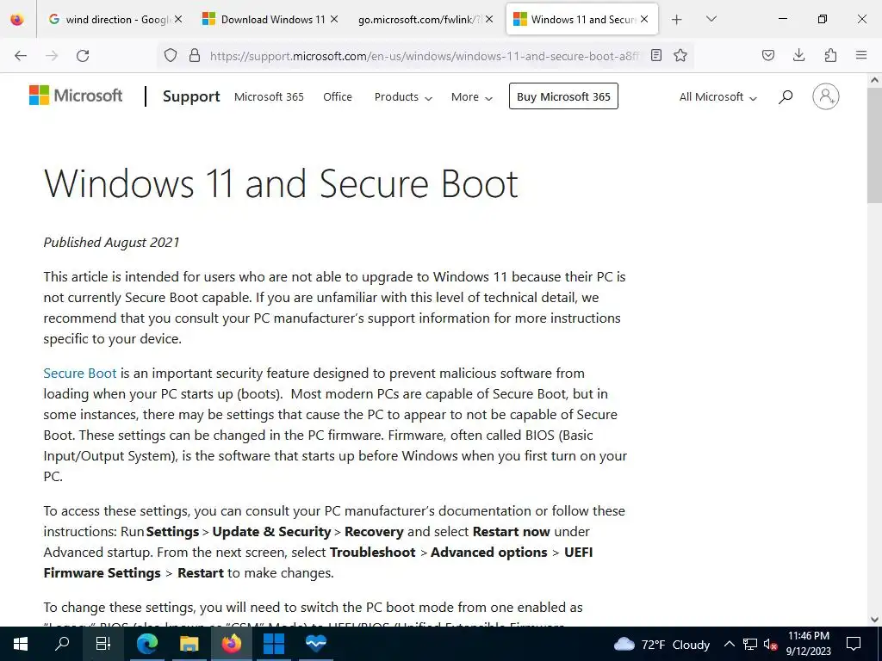Close the Download Windows 11 tab
Image resolution: width=882 pixels, height=661 pixels.
point(334,19)
